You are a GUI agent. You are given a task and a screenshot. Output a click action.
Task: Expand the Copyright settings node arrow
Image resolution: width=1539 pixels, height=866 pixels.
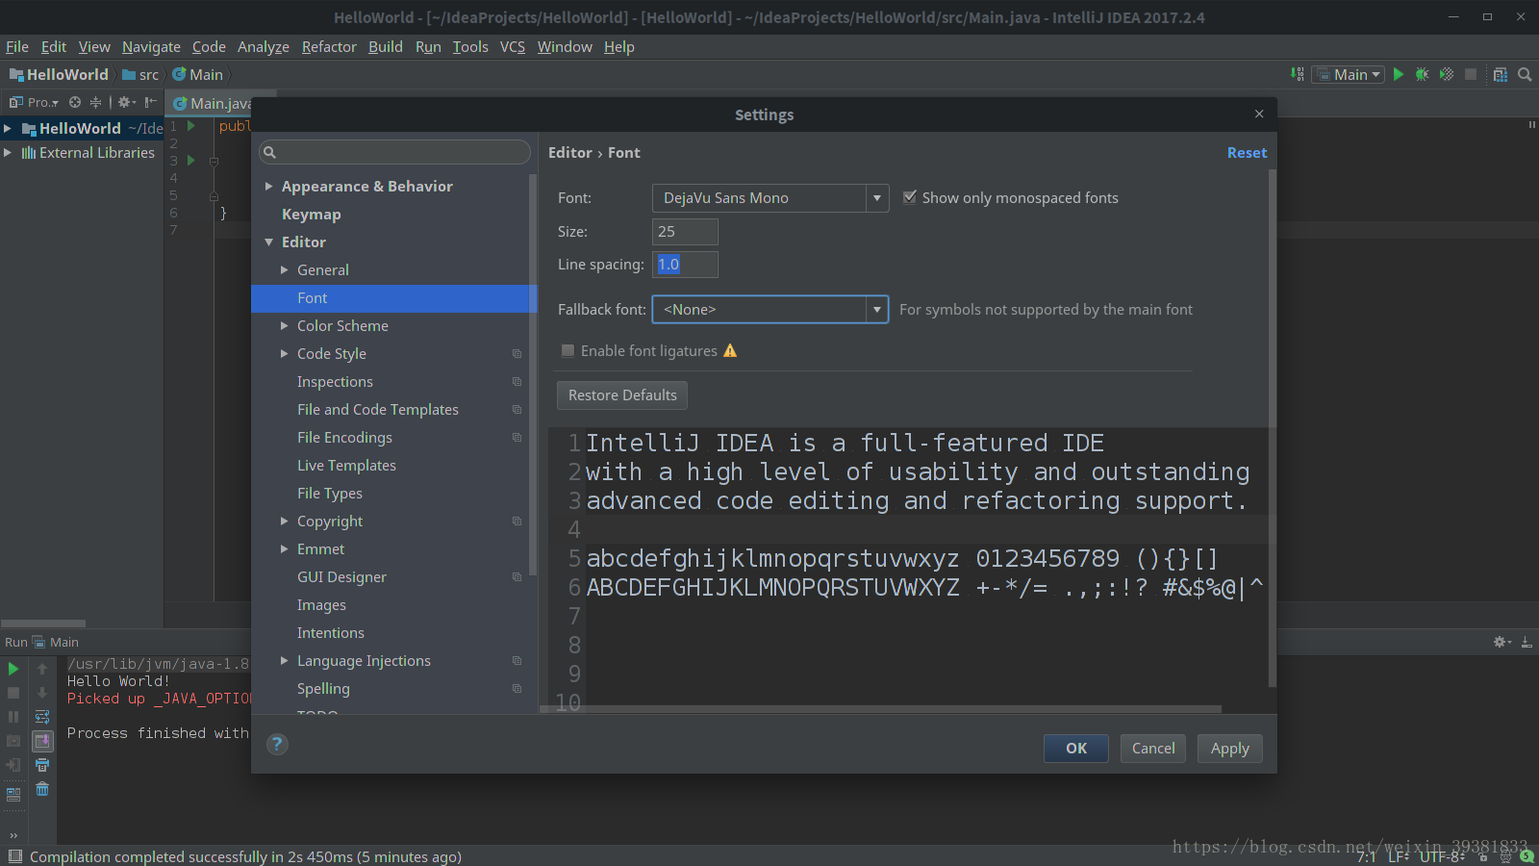[x=285, y=522]
